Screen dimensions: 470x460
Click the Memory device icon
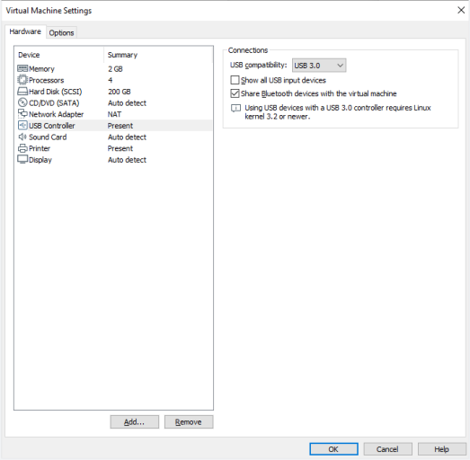(x=22, y=68)
